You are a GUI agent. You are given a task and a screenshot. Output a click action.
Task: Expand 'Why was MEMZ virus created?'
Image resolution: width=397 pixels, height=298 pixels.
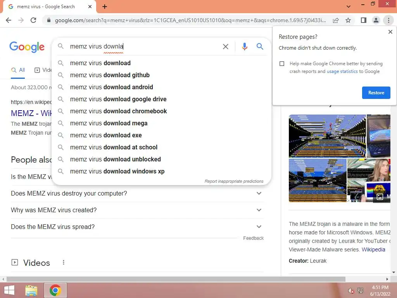[x=137, y=210]
